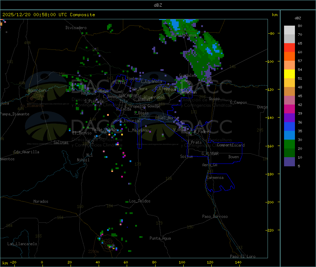The width and height of the screenshot is (316, 267).
Task: Click the Soitue map label
Action: 187,156
